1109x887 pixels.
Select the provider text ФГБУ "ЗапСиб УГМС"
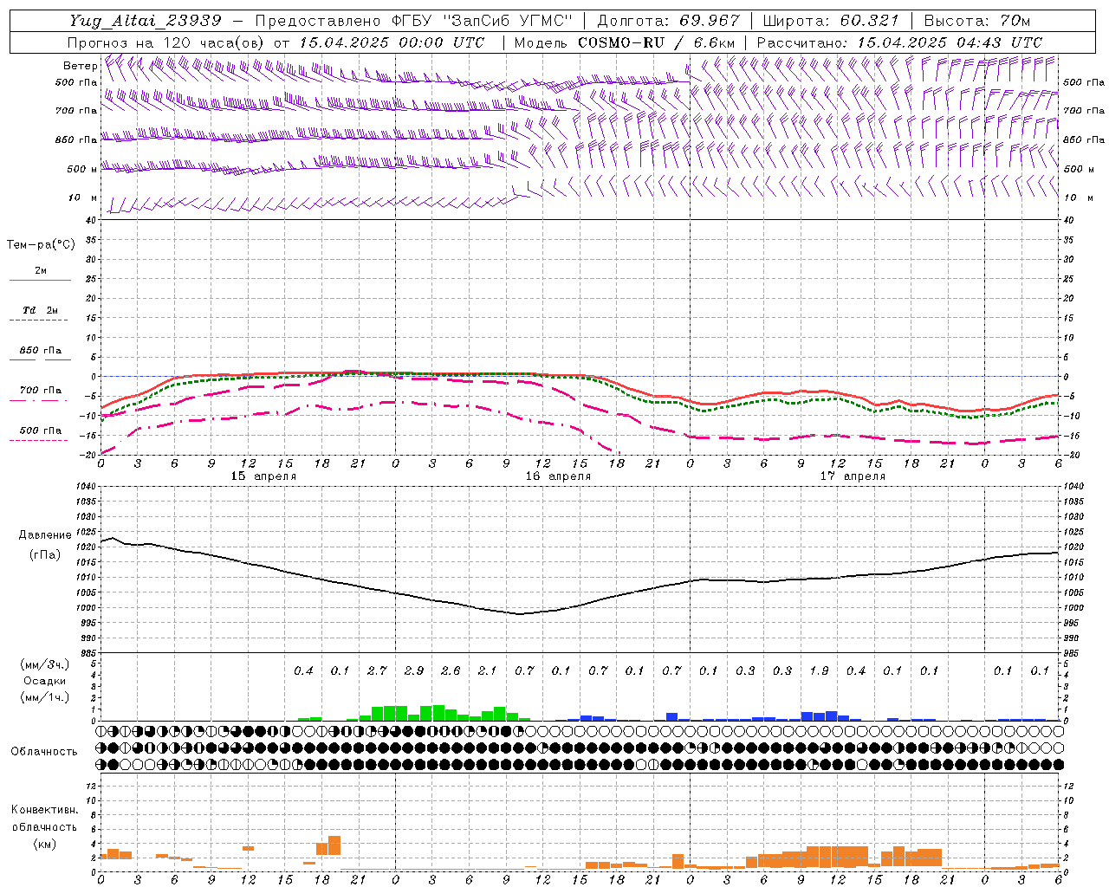coord(483,20)
